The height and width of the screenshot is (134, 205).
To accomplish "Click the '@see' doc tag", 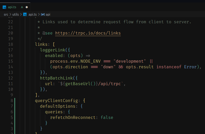I will pos(47,33).
